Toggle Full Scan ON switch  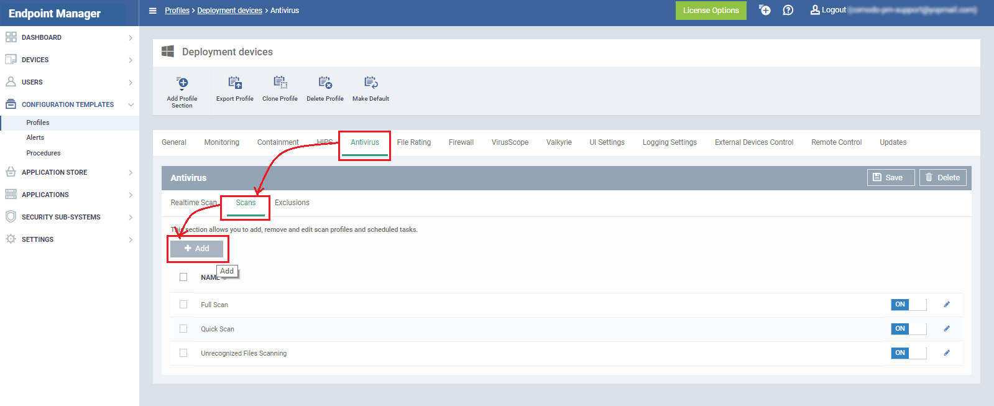909,305
